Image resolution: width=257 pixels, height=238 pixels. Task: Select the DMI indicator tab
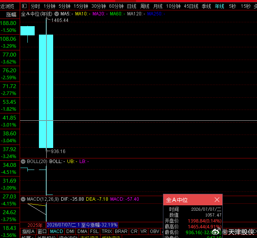(70, 231)
